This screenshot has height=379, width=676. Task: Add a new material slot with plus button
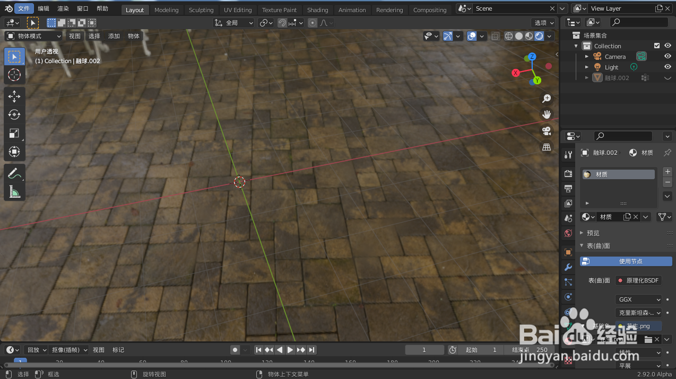pyautogui.click(x=667, y=171)
